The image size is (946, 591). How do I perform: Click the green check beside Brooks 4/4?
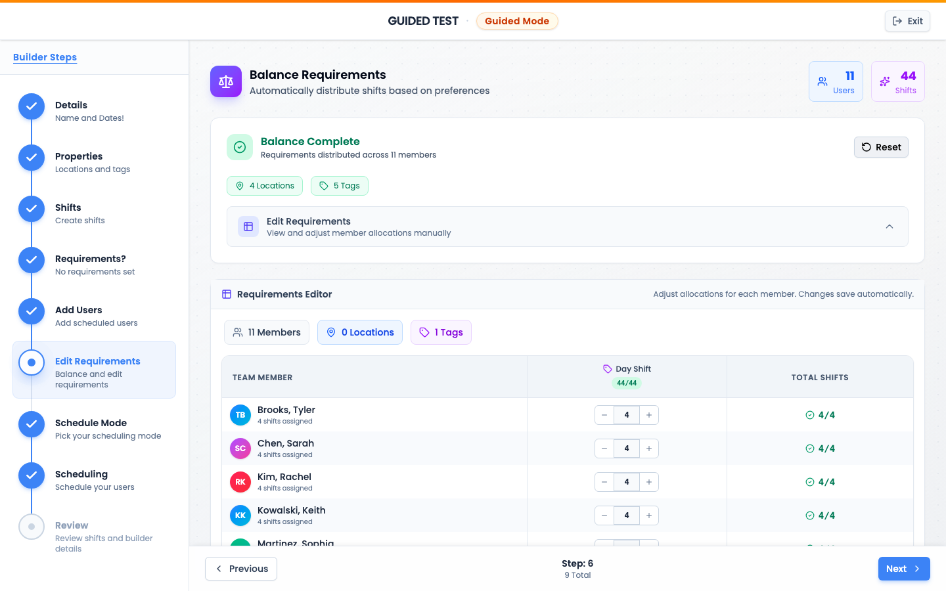pyautogui.click(x=810, y=415)
